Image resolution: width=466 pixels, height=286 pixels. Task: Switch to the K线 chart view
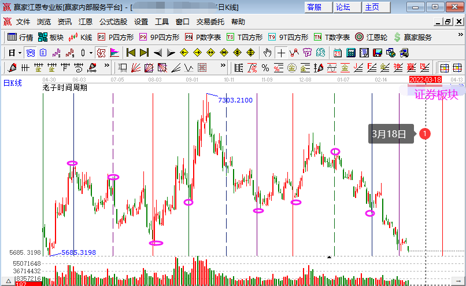coord(80,37)
